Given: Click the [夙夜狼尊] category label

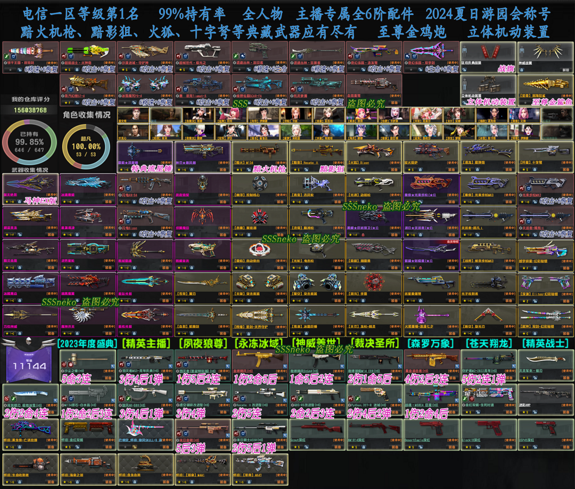Looking at the screenshot, I should pyautogui.click(x=203, y=343).
